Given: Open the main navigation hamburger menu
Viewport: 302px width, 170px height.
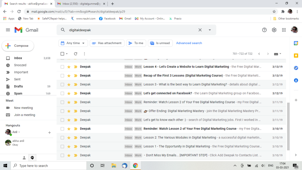Looking at the screenshot, I should [x=8, y=30].
